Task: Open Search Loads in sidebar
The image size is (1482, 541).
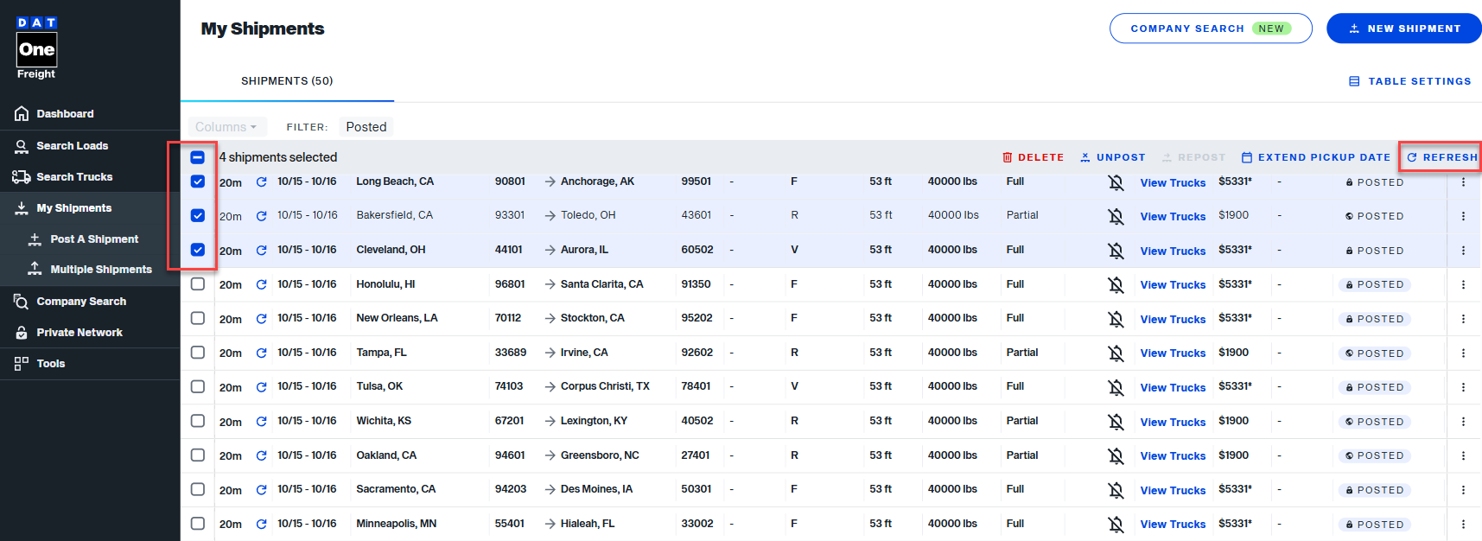Action: click(72, 146)
